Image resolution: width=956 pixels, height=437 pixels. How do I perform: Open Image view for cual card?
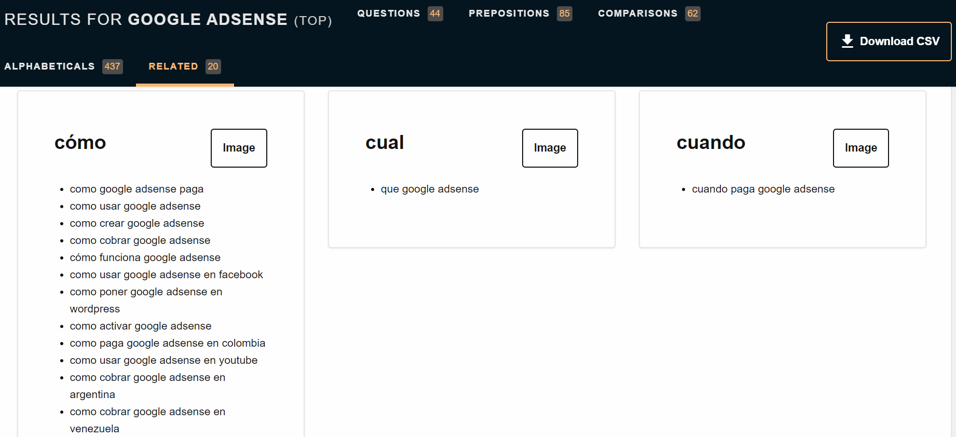(550, 148)
